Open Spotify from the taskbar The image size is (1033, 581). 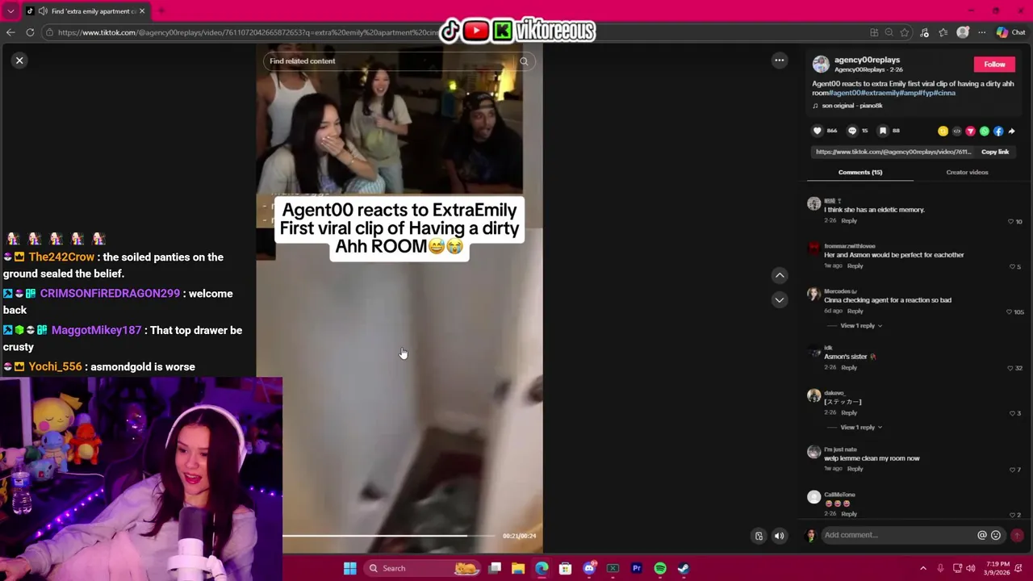(x=660, y=568)
